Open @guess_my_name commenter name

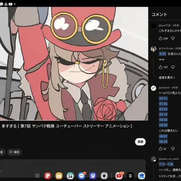tap(169, 159)
